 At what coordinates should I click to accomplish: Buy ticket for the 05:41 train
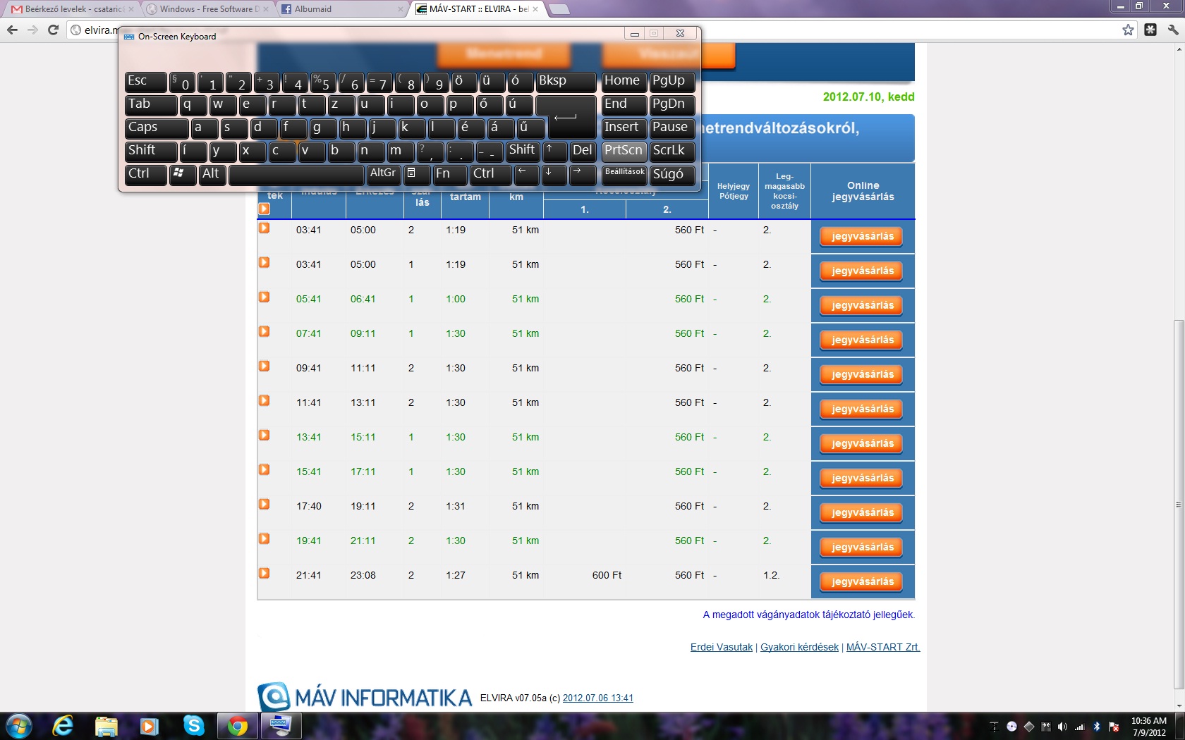coord(862,306)
